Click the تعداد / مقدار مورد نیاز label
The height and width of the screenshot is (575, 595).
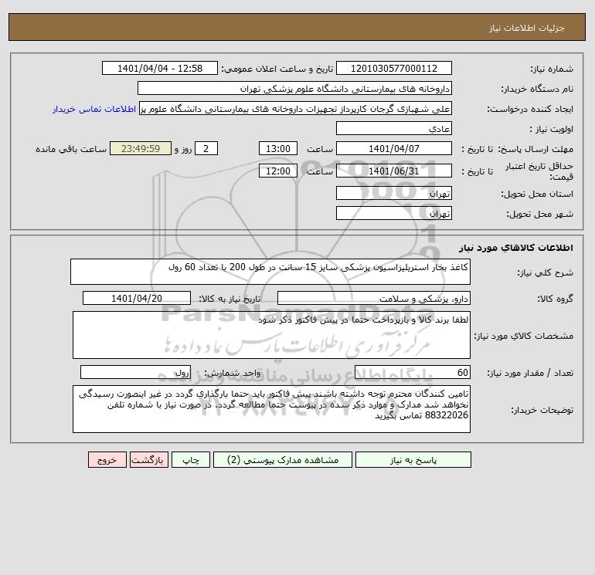pyautogui.click(x=530, y=373)
